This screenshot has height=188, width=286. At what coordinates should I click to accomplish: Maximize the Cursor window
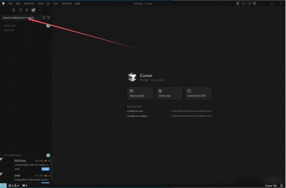click(272, 3)
